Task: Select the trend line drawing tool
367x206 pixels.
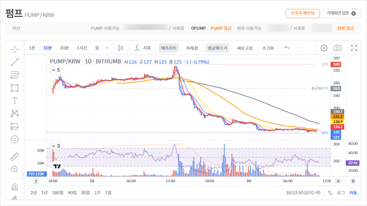Action: (x=15, y=62)
